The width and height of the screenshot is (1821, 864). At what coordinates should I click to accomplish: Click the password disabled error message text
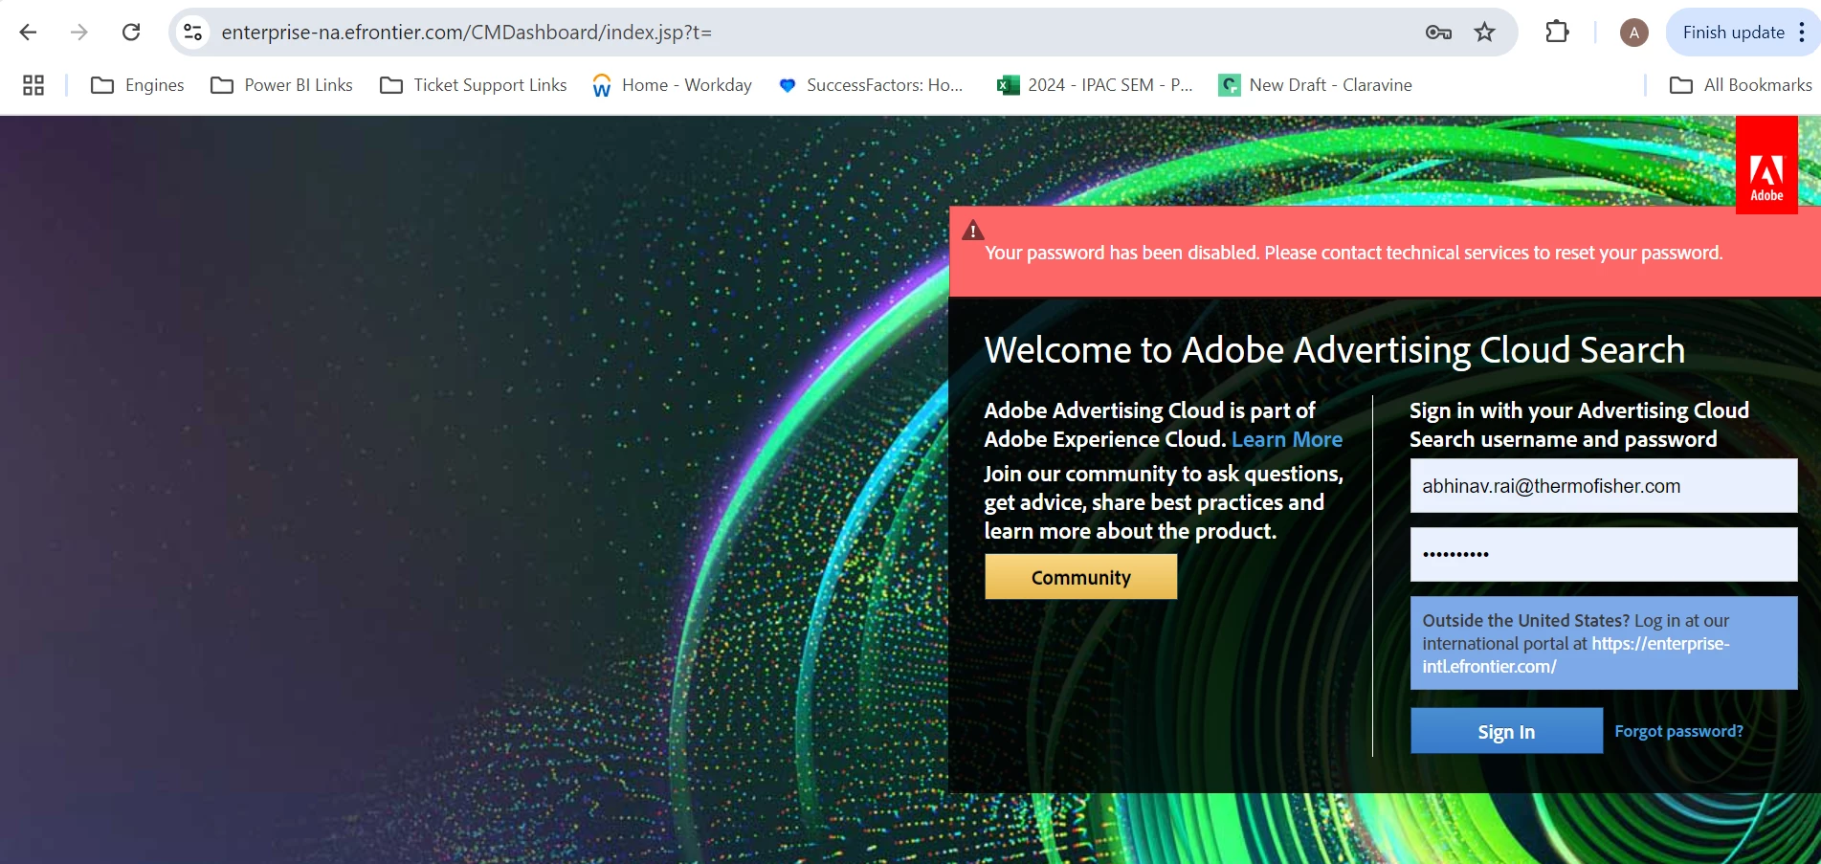point(1353,253)
